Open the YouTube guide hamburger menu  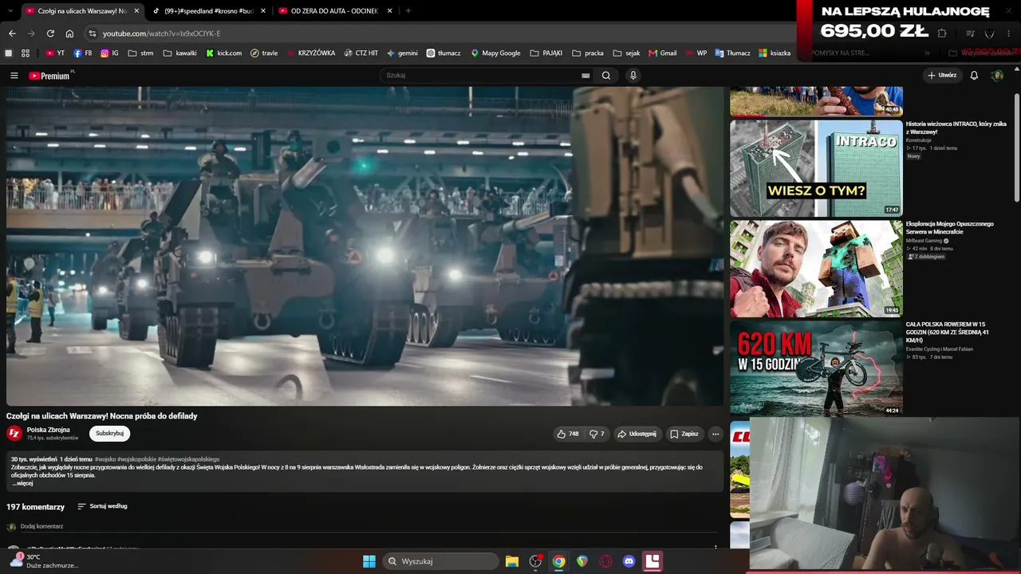point(14,76)
